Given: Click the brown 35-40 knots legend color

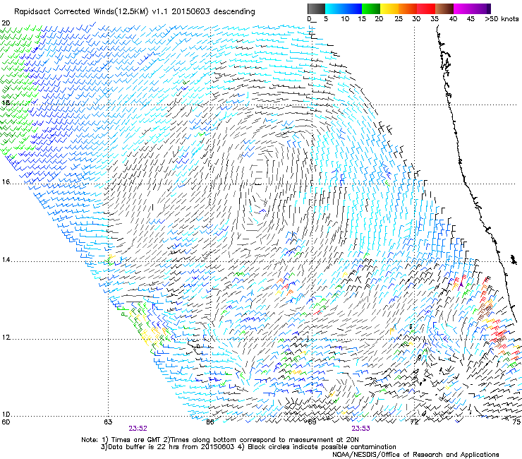Looking at the screenshot, I should pyautogui.click(x=444, y=8).
